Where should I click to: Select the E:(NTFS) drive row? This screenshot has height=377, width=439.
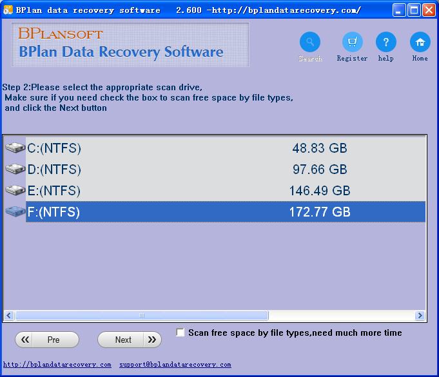point(226,190)
